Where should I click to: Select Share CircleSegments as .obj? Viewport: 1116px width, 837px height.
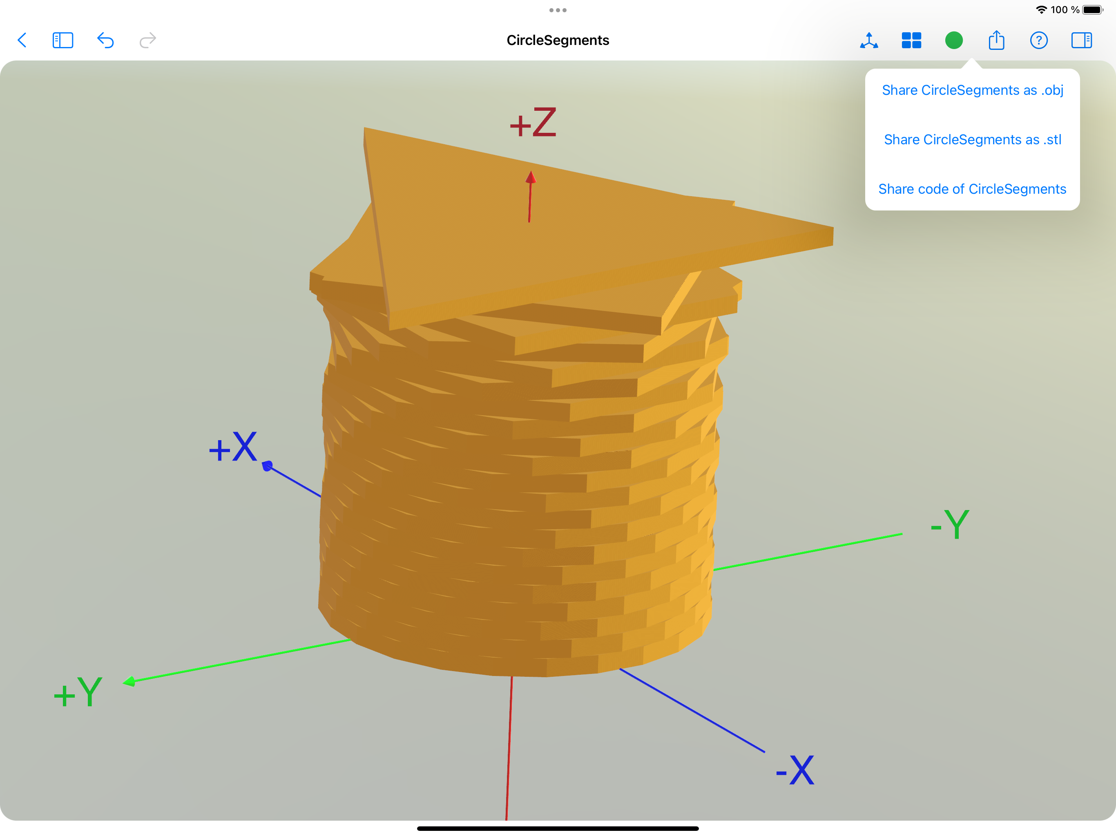coord(972,90)
